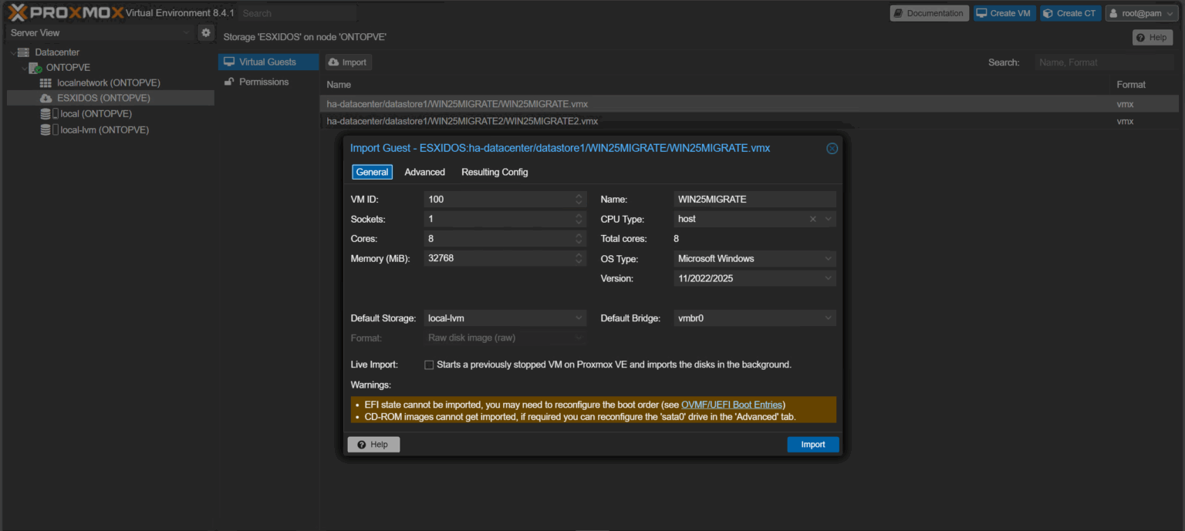Open the Default Bridge dropdown
Image resolution: width=1185 pixels, height=531 pixels.
[x=829, y=318]
